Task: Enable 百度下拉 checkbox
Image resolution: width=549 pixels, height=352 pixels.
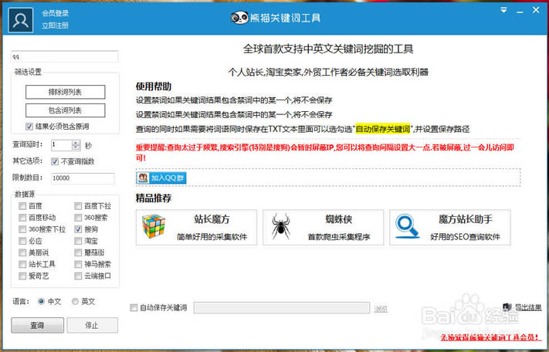Action: 78,206
